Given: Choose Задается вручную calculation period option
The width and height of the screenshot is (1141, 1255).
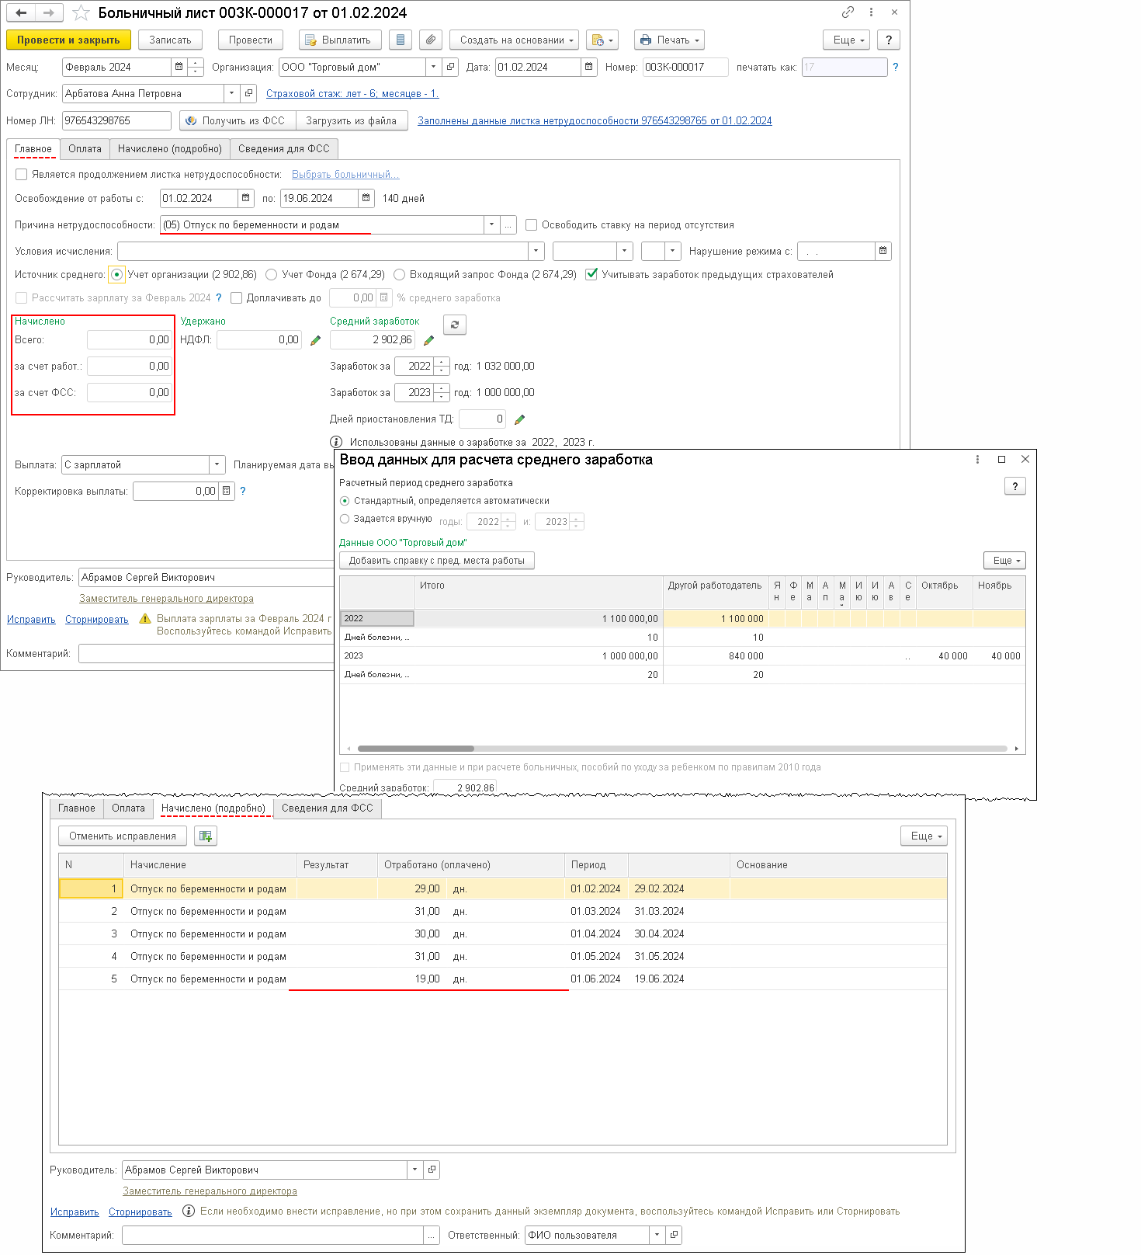Looking at the screenshot, I should pyautogui.click(x=345, y=520).
